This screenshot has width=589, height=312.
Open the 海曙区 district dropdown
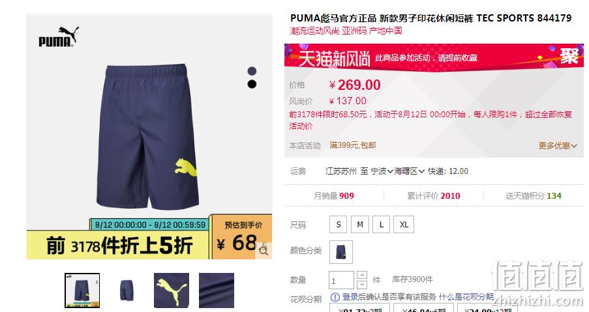[x=410, y=171]
